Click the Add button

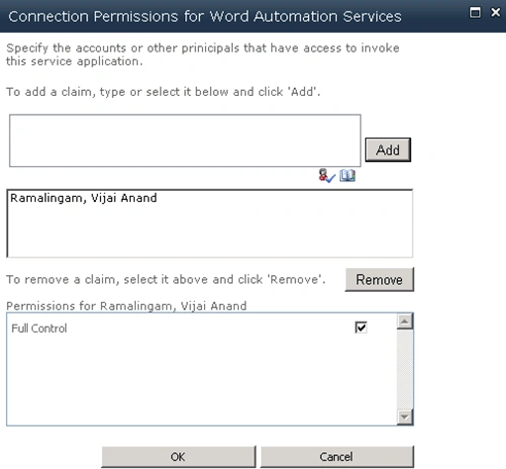[x=388, y=149]
